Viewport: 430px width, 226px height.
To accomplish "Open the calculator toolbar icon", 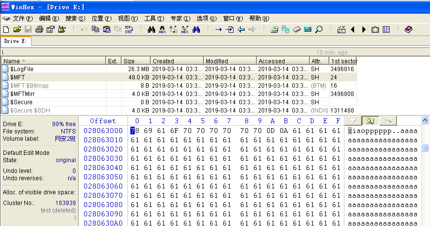I will [308, 29].
